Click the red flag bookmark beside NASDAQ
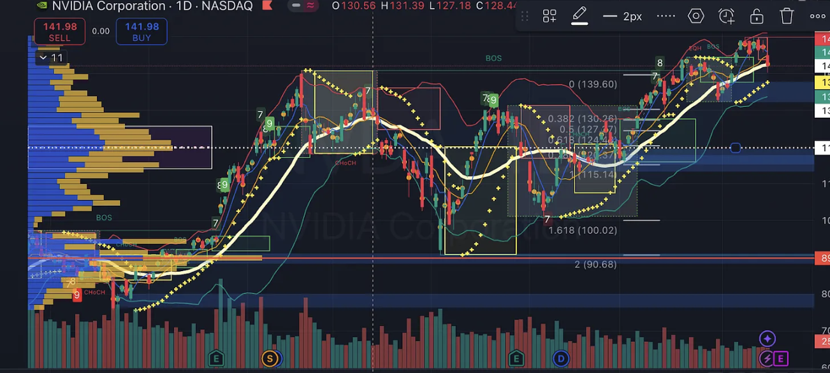 click(x=268, y=6)
